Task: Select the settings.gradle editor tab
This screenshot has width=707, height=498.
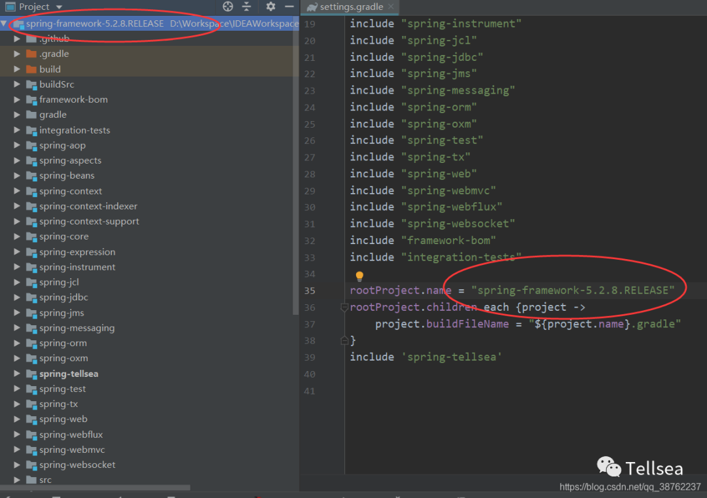Action: 351,7
